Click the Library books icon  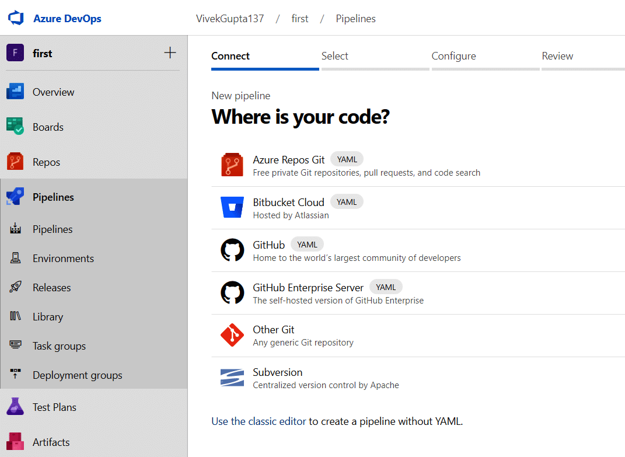(15, 316)
